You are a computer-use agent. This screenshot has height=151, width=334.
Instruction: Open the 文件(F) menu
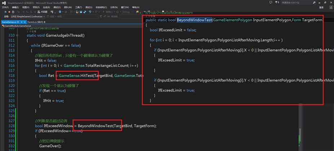pos(5,7)
